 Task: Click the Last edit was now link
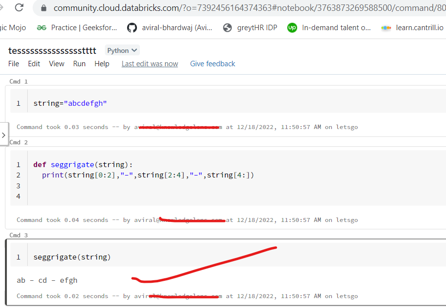point(150,64)
